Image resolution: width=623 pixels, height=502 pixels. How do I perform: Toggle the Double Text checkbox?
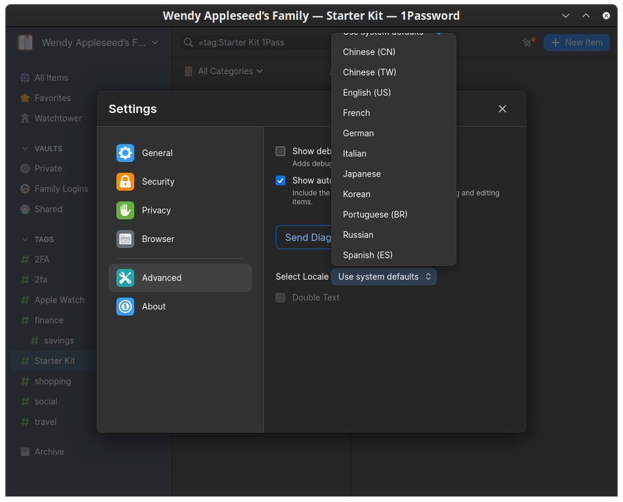pos(281,298)
